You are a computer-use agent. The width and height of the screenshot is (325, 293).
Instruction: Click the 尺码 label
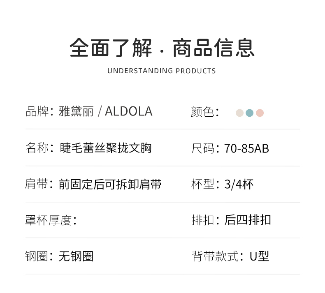[x=203, y=148]
